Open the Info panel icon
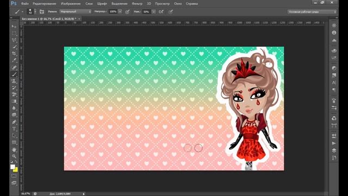348x196 pixels. (334, 33)
